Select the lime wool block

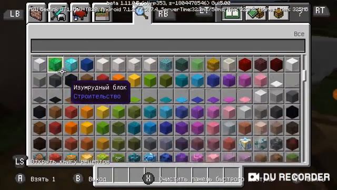pyautogui.click(x=150, y=80)
